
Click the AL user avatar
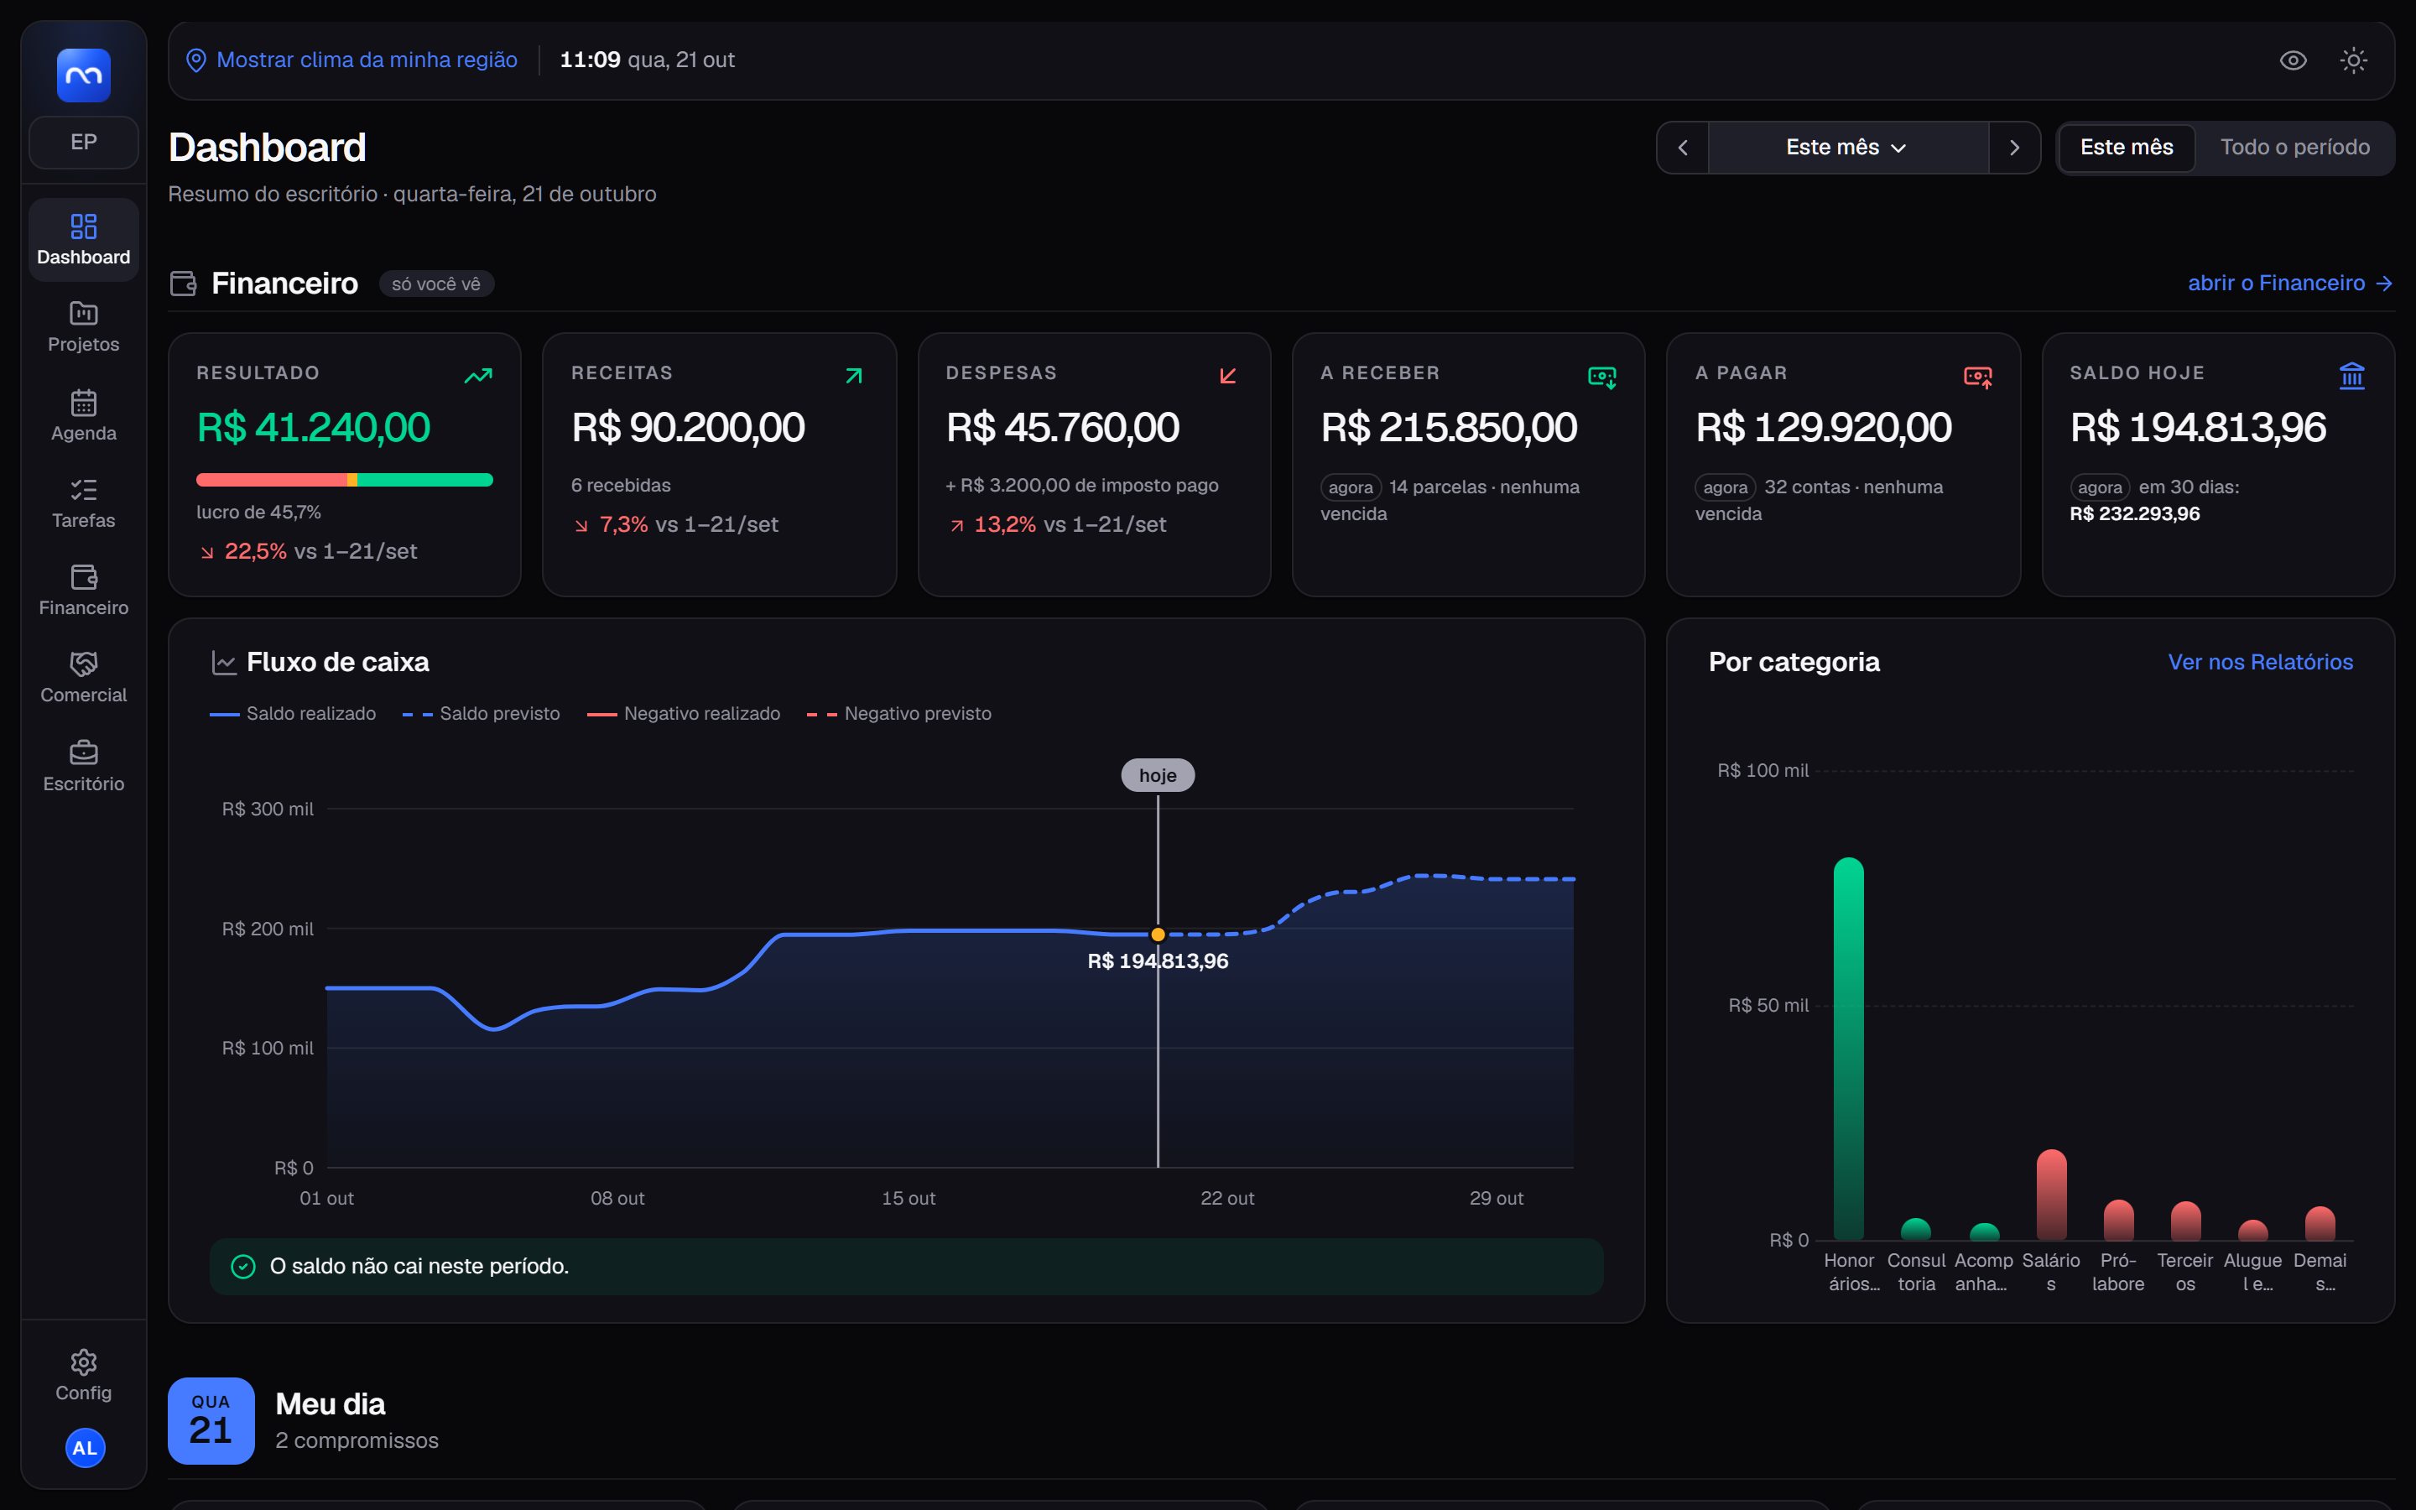85,1447
